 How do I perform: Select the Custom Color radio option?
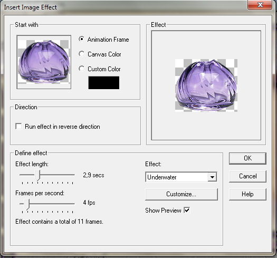click(x=81, y=69)
